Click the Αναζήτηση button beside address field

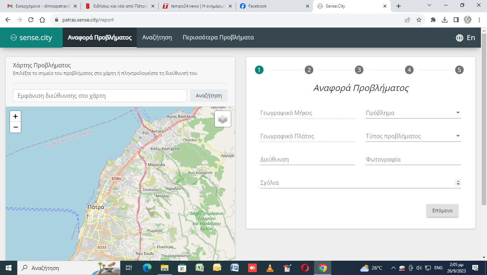pyautogui.click(x=209, y=96)
